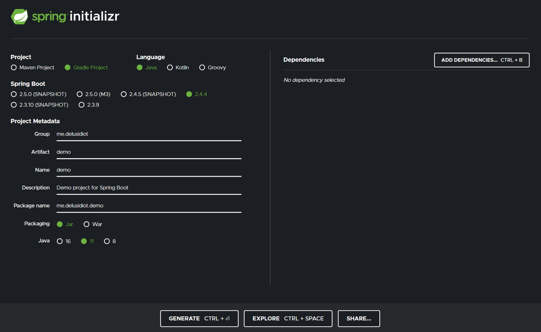Click the Spring Initializr leaf logo
Viewport: 541px width, 332px height.
19,17
